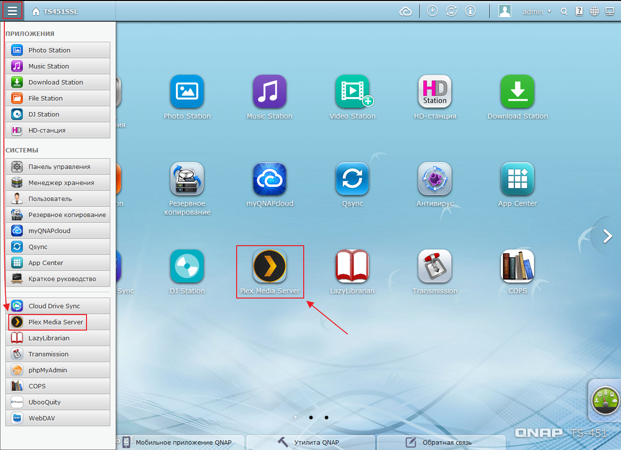Switch to first desktop page dot
Viewport: 621px width, 450px height.
pos(295,417)
